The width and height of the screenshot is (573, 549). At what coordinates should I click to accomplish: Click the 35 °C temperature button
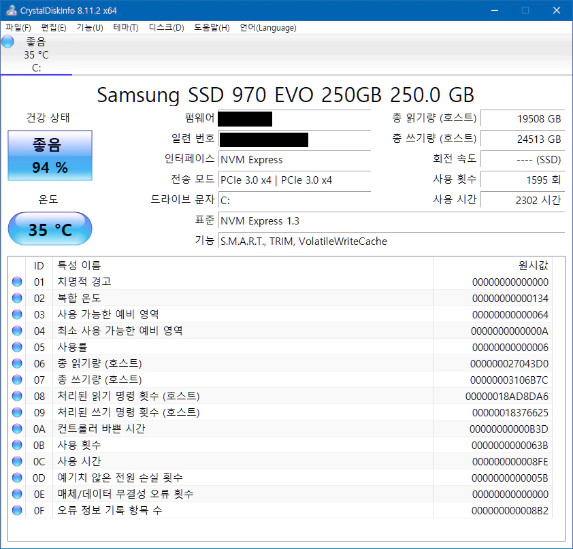[50, 229]
